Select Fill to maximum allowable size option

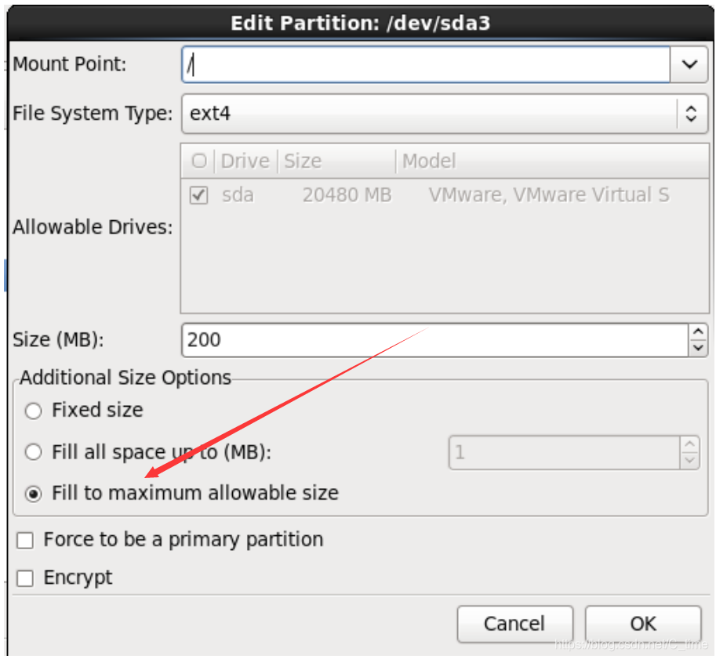pyautogui.click(x=34, y=494)
